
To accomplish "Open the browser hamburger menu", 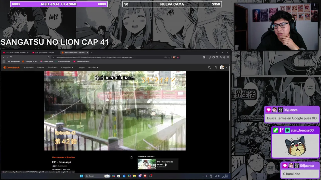I will coord(228,57).
